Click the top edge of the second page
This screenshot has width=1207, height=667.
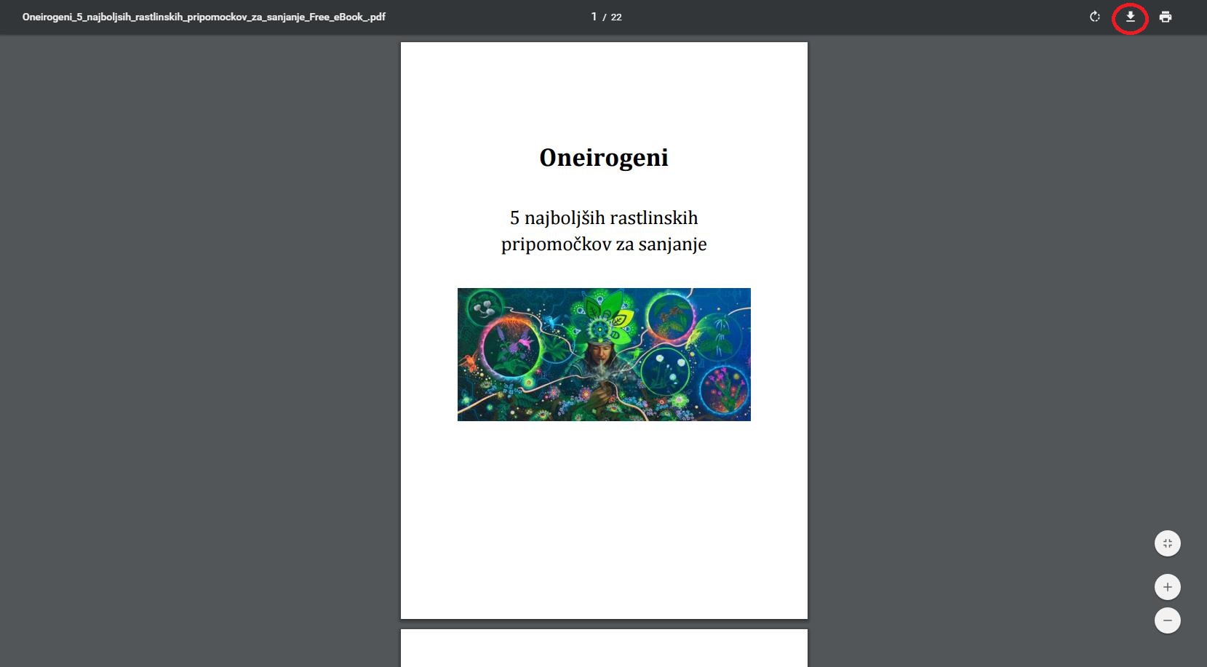click(603, 633)
